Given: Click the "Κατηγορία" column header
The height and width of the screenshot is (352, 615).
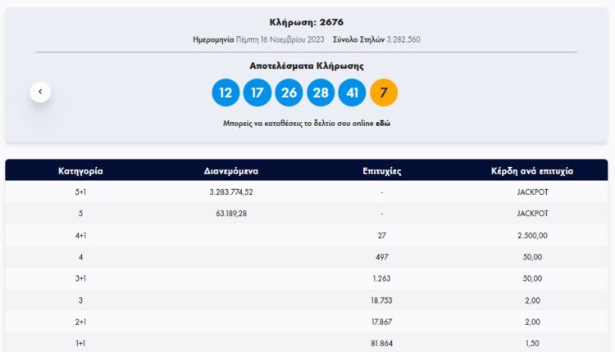Looking at the screenshot, I should click(80, 171).
